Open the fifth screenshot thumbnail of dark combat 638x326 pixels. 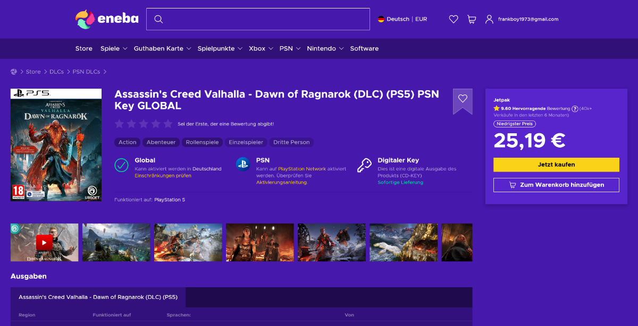click(332, 242)
